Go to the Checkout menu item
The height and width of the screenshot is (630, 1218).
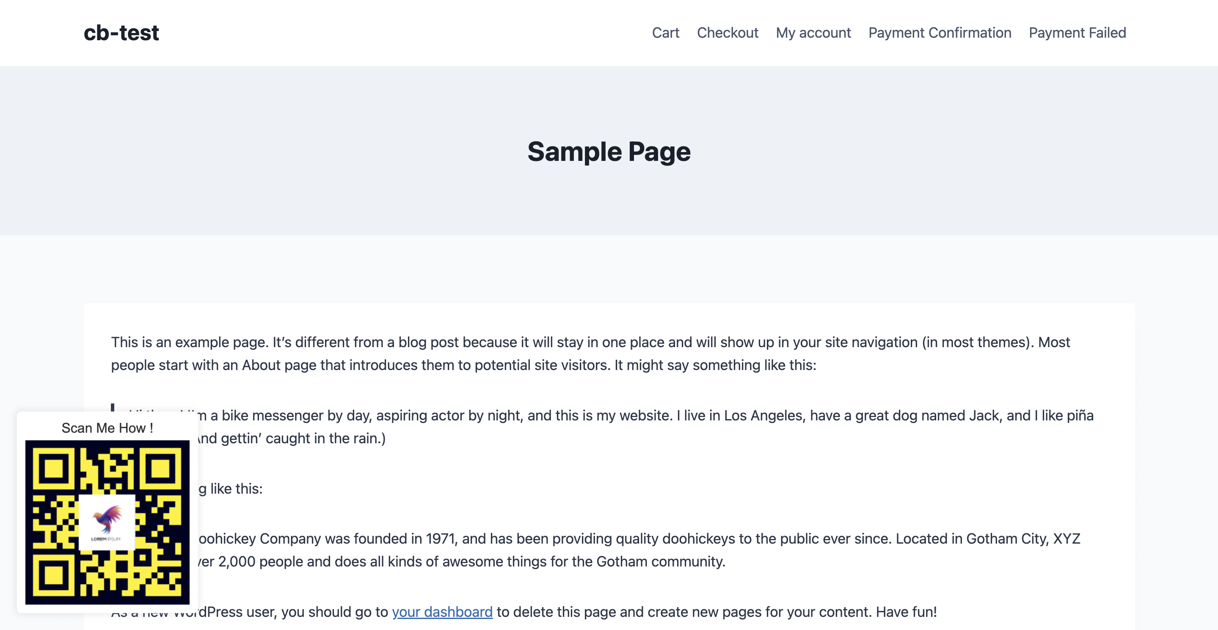coord(727,33)
